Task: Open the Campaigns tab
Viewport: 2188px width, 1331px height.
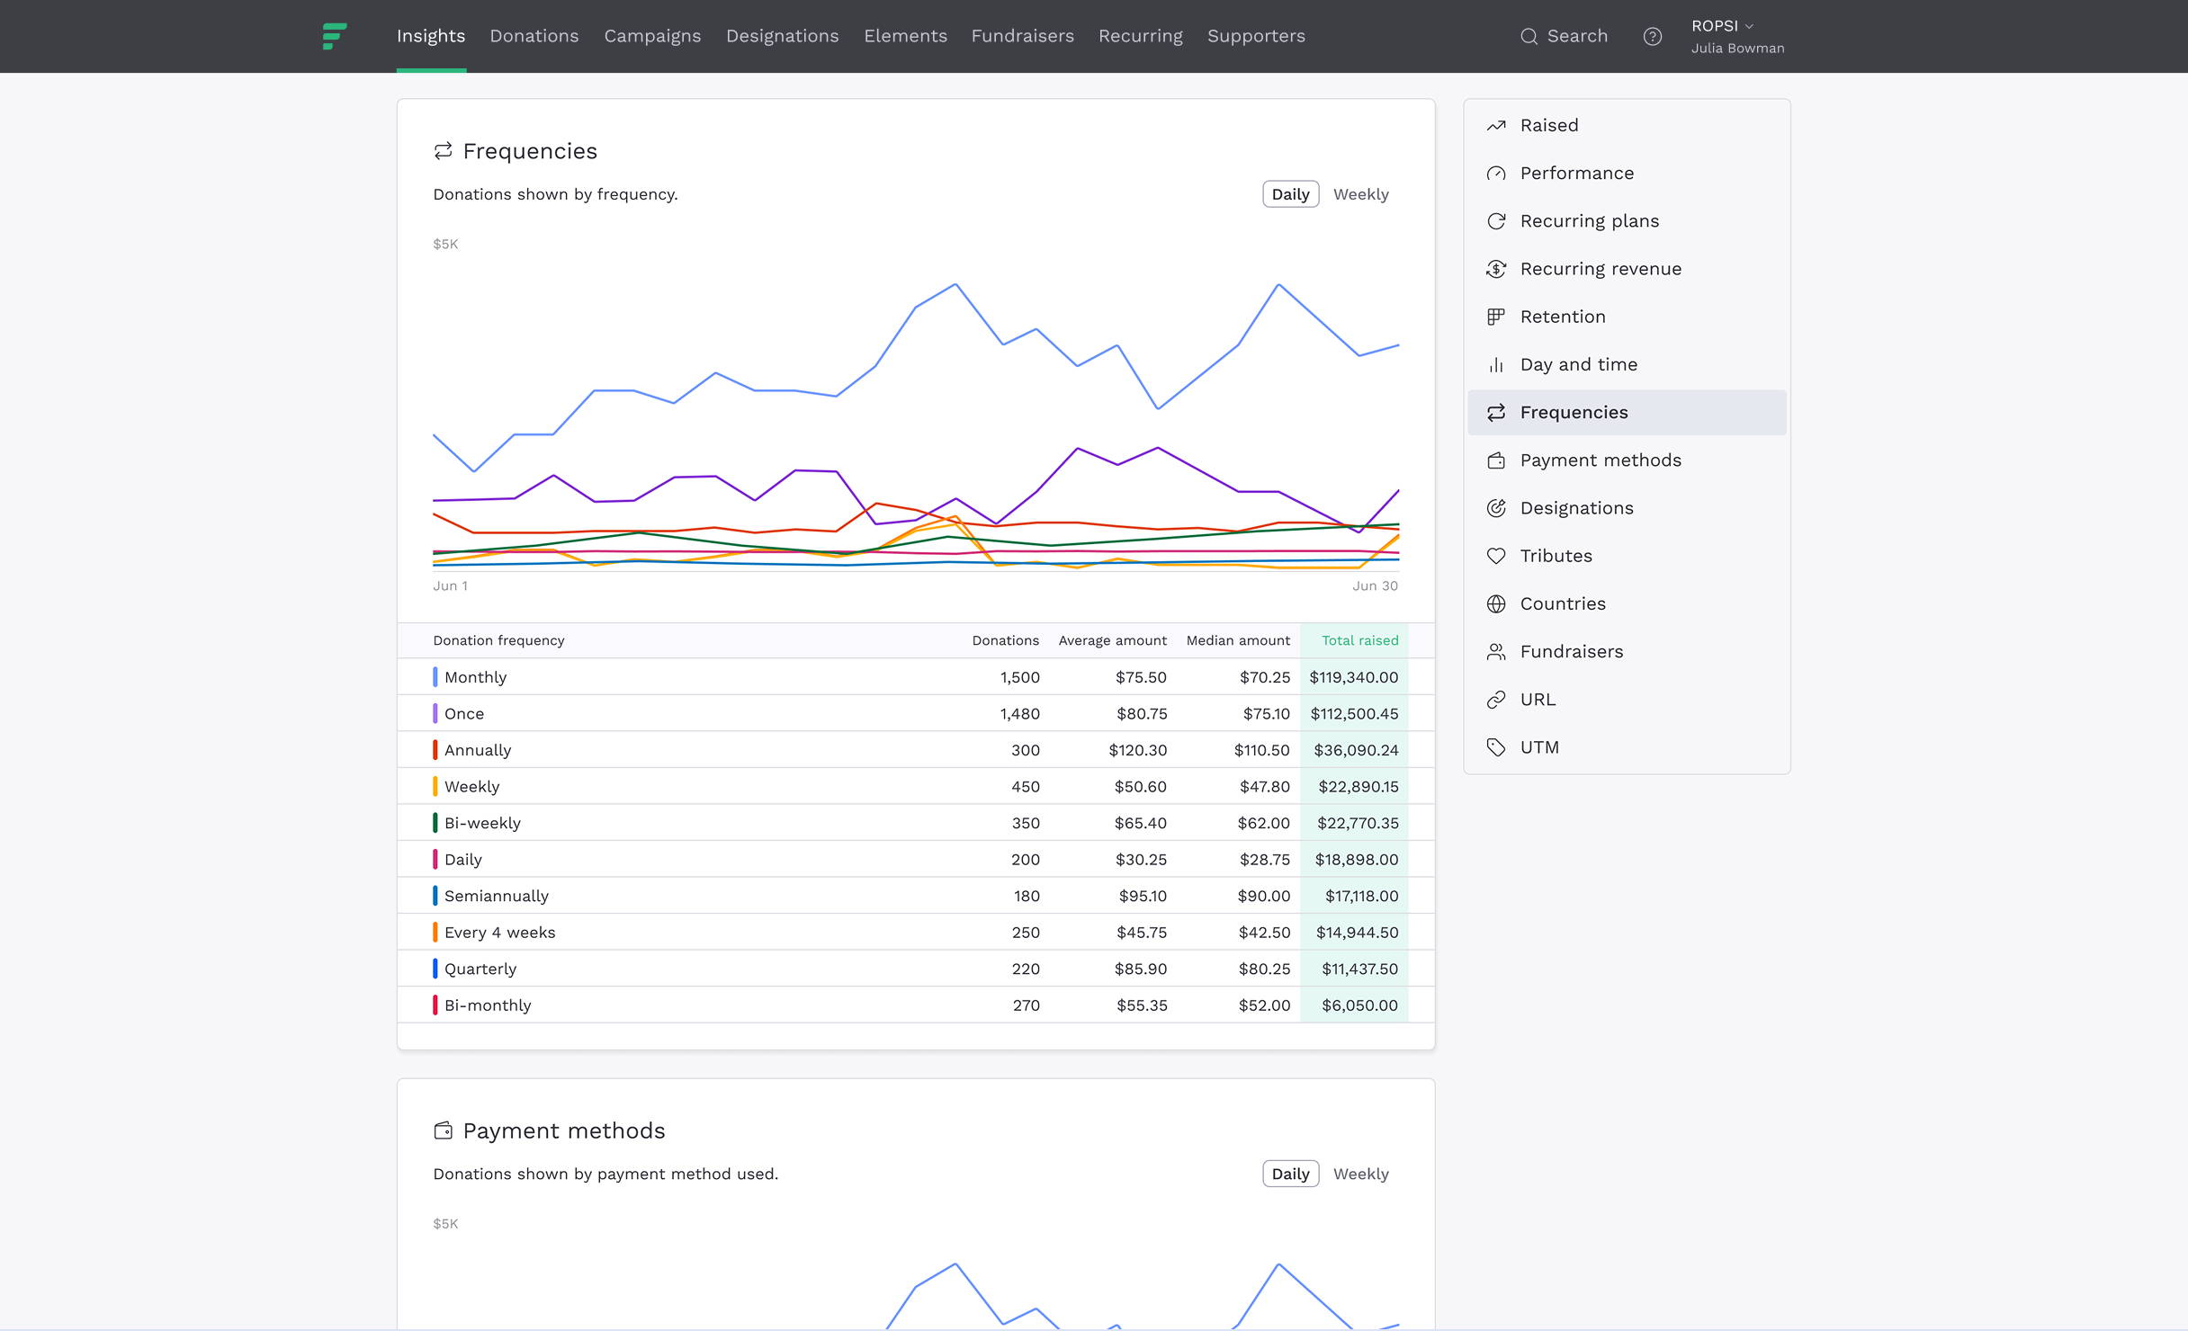Action: [x=652, y=36]
